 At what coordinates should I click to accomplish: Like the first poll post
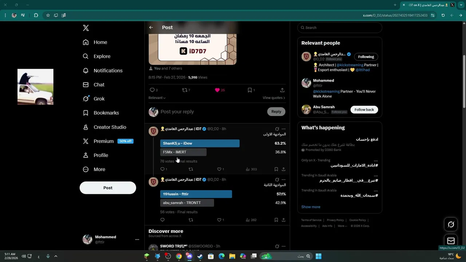coord(221,169)
